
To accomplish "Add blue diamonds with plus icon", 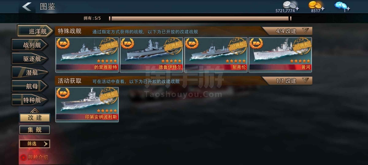I will pyautogui.click(x=348, y=9).
